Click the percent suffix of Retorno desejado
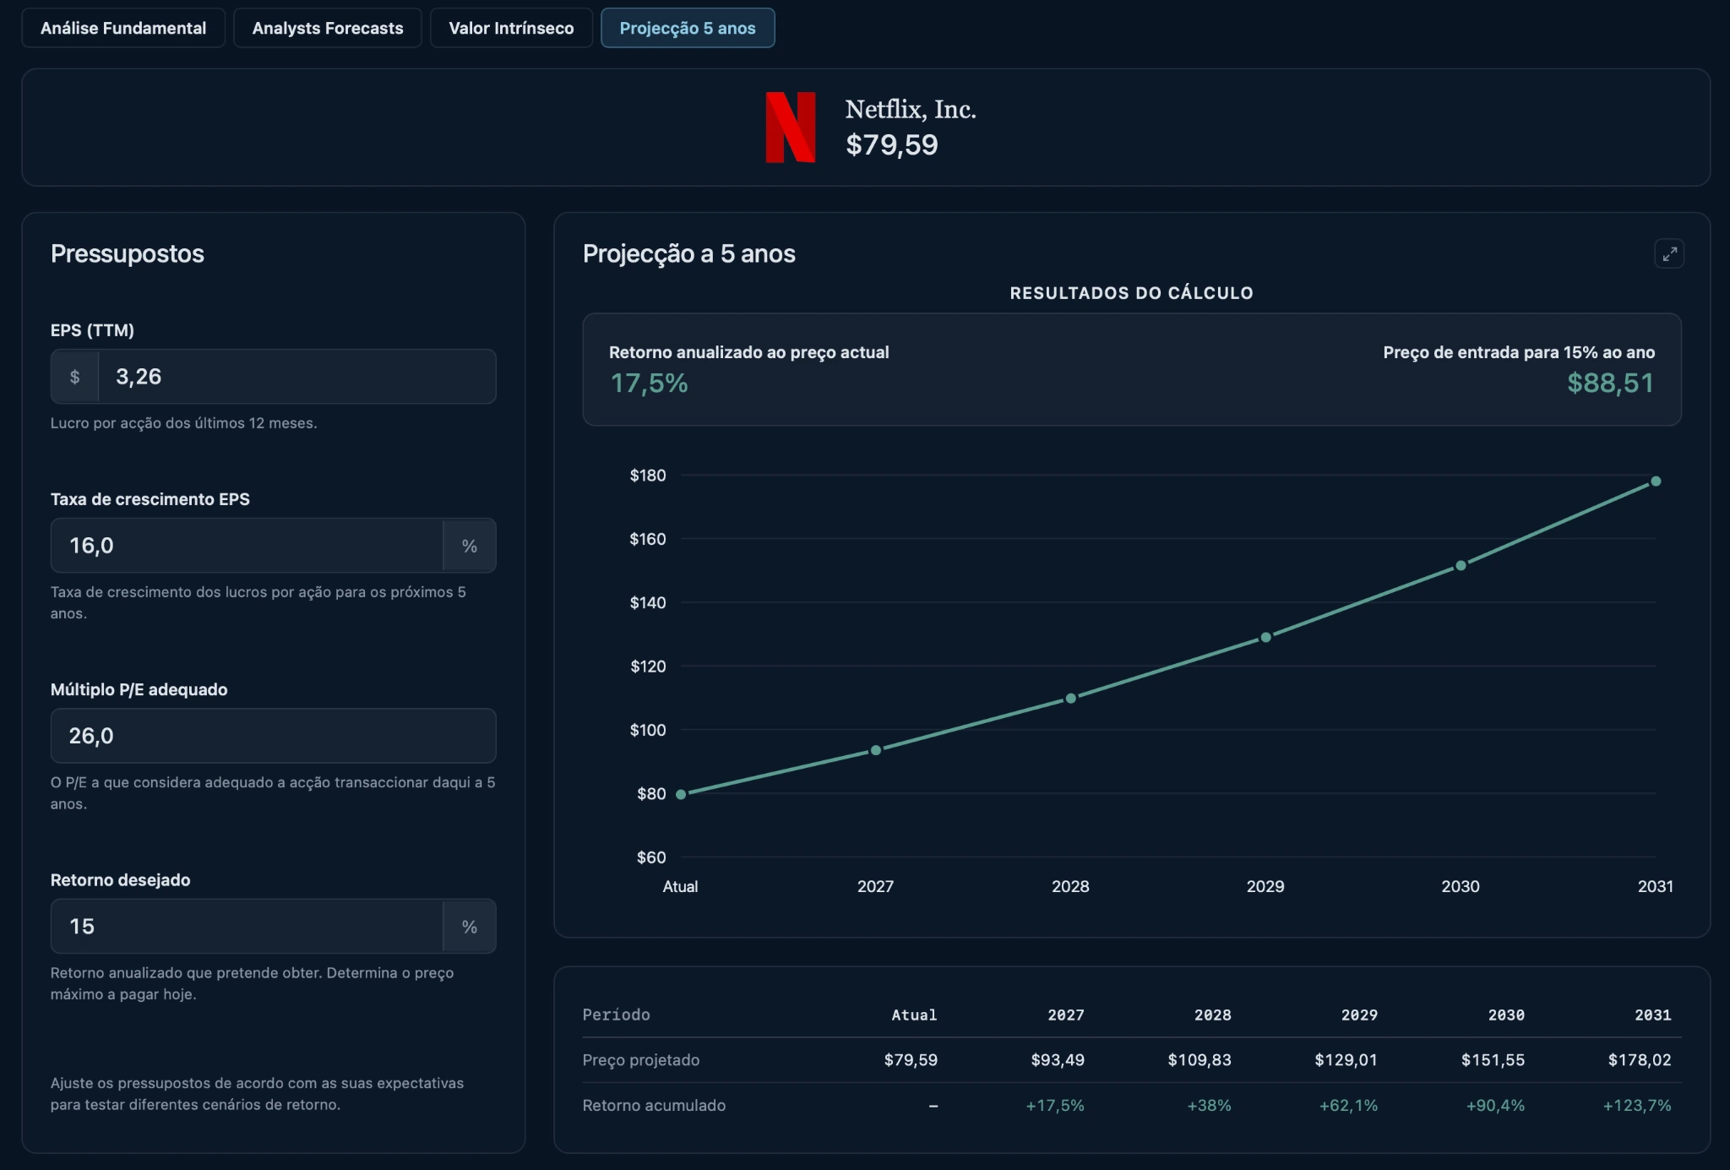The height and width of the screenshot is (1170, 1730). 470,927
